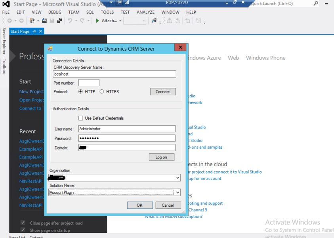
Task: Click the Redo toolbar icon
Action: point(82,21)
